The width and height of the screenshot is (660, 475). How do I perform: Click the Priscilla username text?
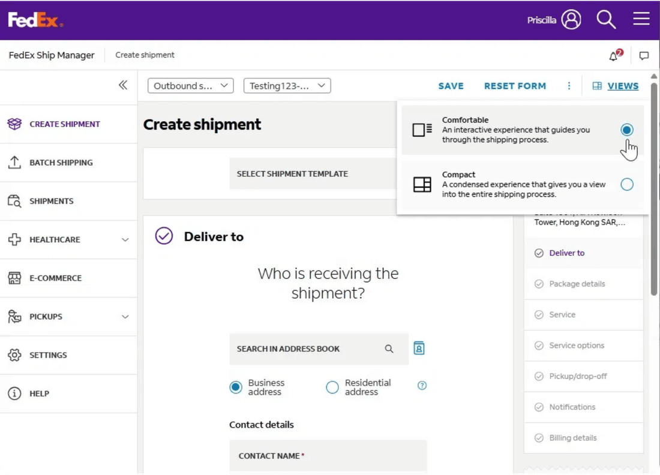(x=541, y=20)
